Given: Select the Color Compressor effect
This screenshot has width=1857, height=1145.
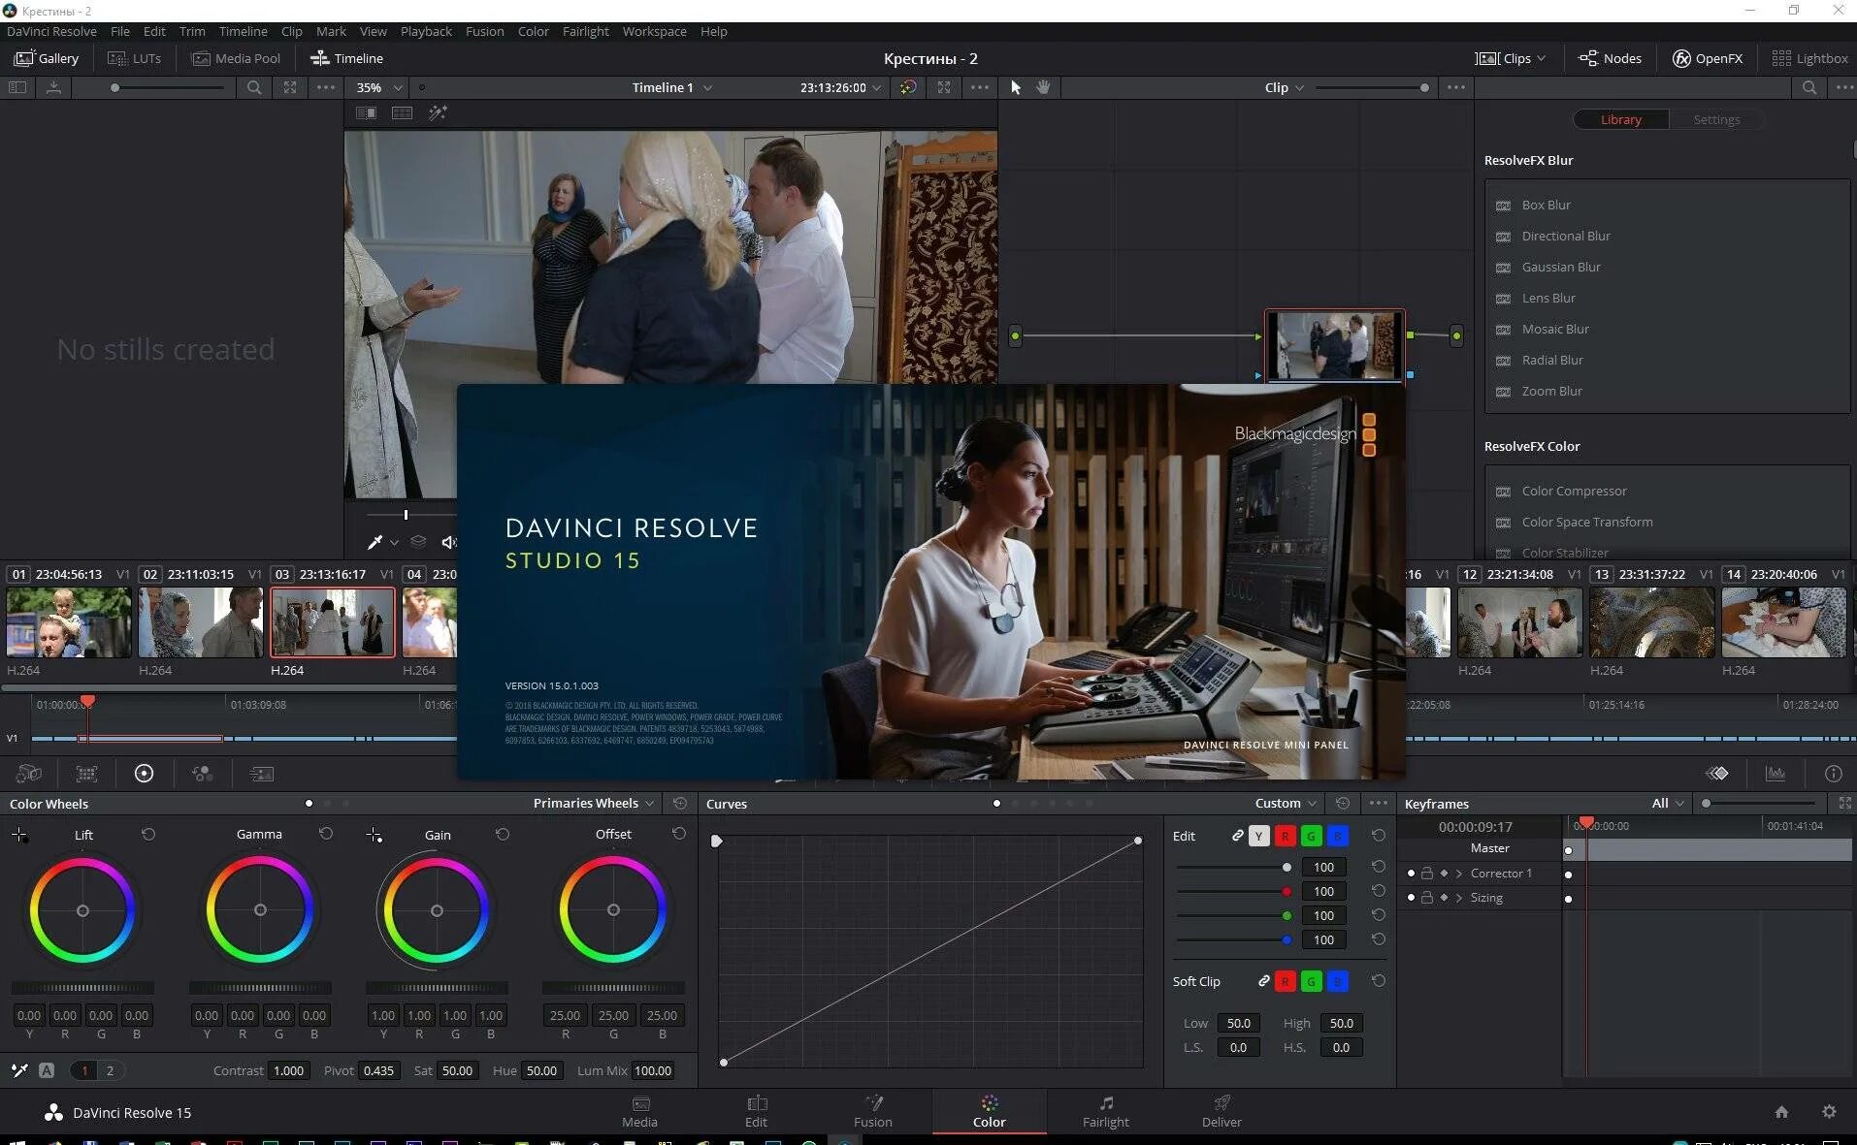Looking at the screenshot, I should [x=1574, y=491].
